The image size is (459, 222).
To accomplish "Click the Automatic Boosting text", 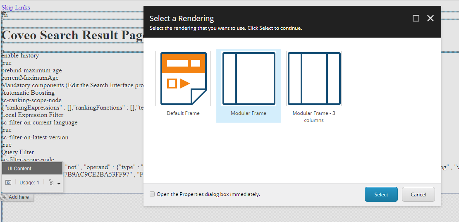I will tap(28, 93).
